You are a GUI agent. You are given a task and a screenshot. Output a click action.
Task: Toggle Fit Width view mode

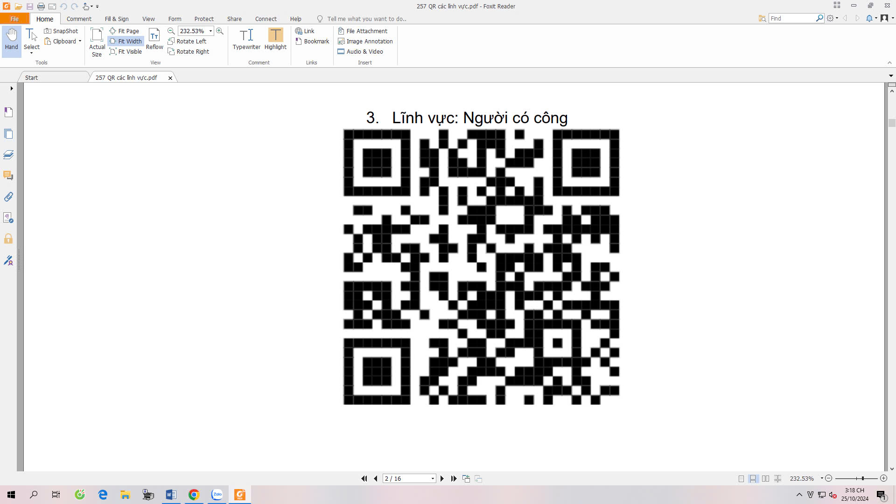pos(126,41)
